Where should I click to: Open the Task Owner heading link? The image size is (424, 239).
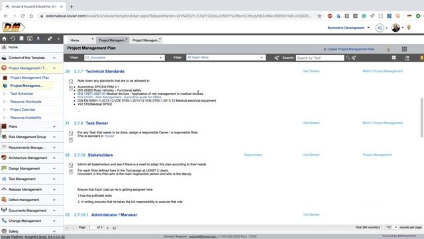pyautogui.click(x=97, y=123)
